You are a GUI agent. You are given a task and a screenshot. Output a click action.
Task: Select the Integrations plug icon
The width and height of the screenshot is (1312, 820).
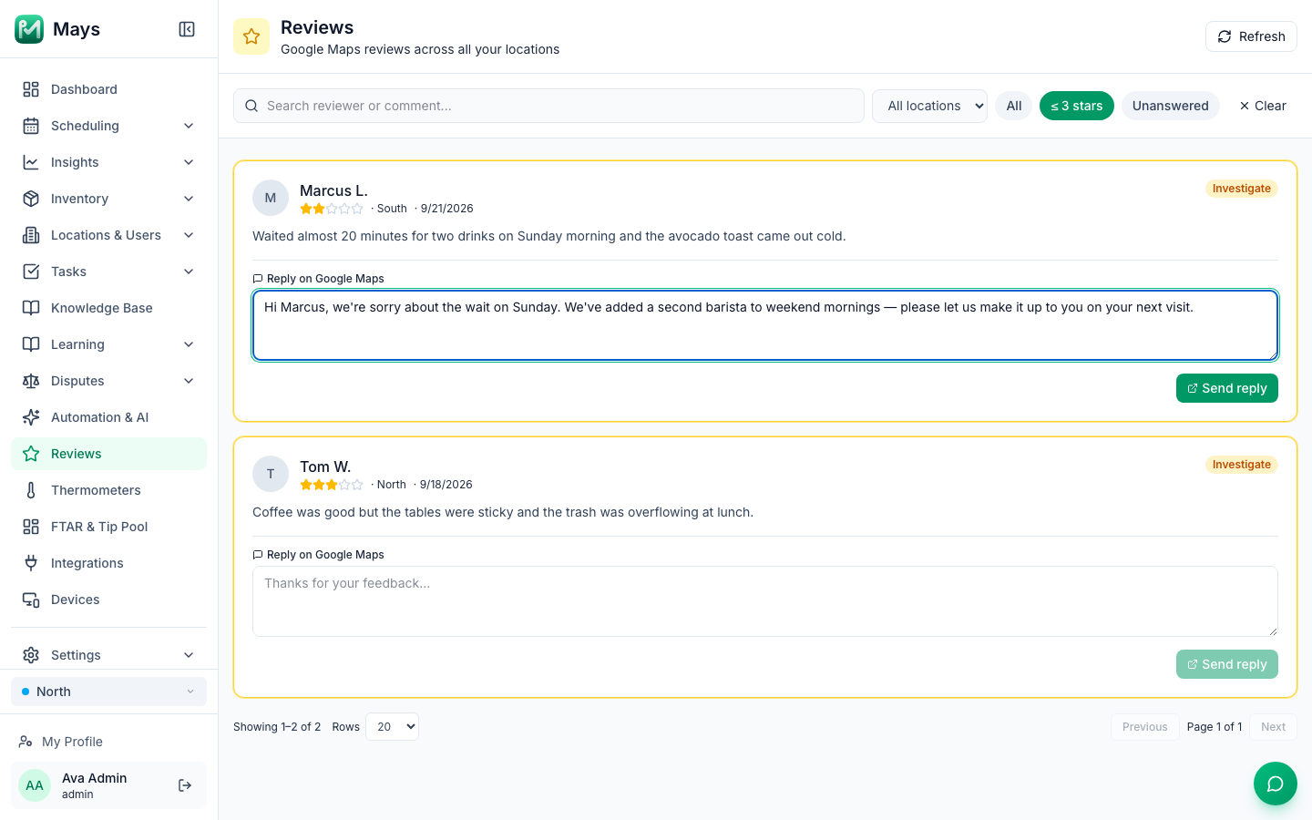pos(31,563)
